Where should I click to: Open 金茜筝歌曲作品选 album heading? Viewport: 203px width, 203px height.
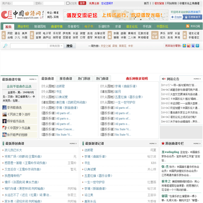19,86
